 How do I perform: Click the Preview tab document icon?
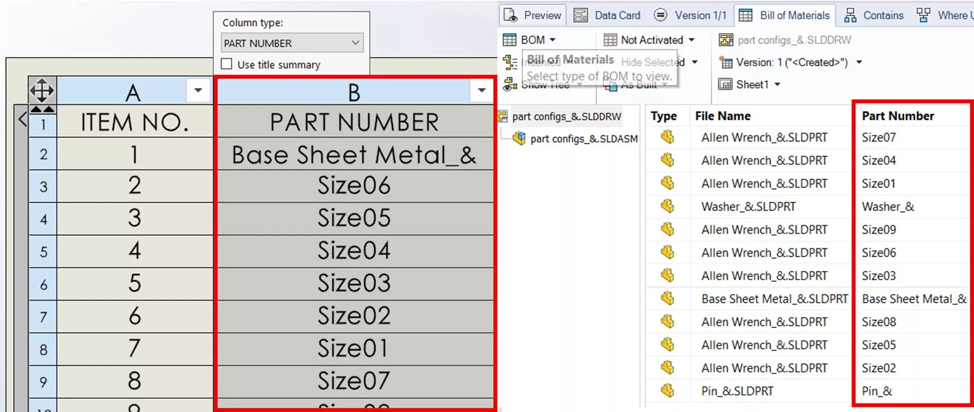click(510, 15)
